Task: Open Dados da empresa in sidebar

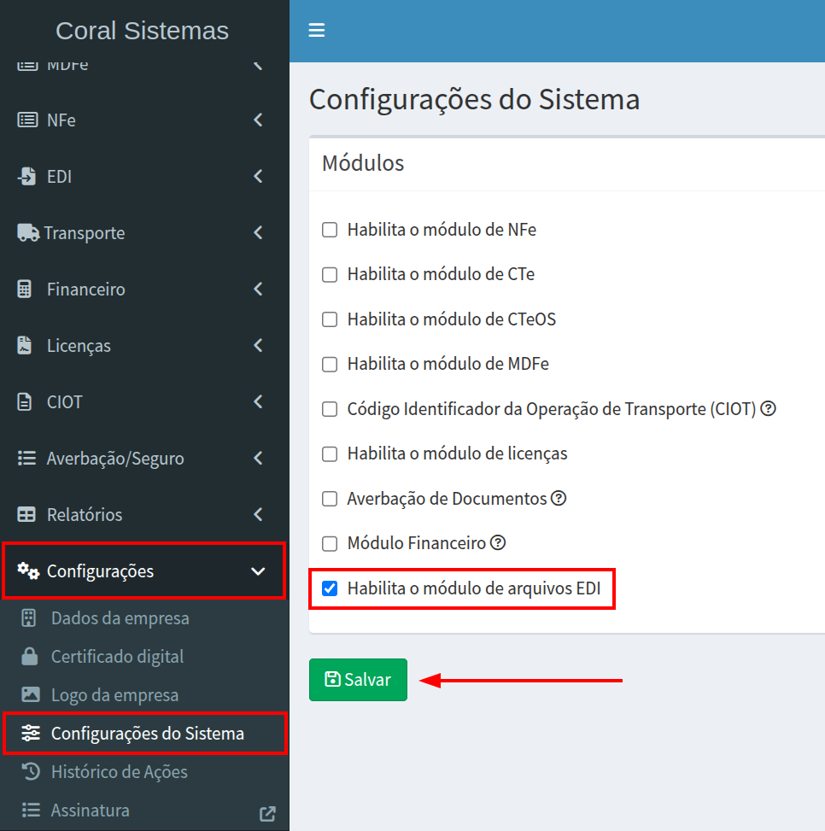Action: point(120,618)
